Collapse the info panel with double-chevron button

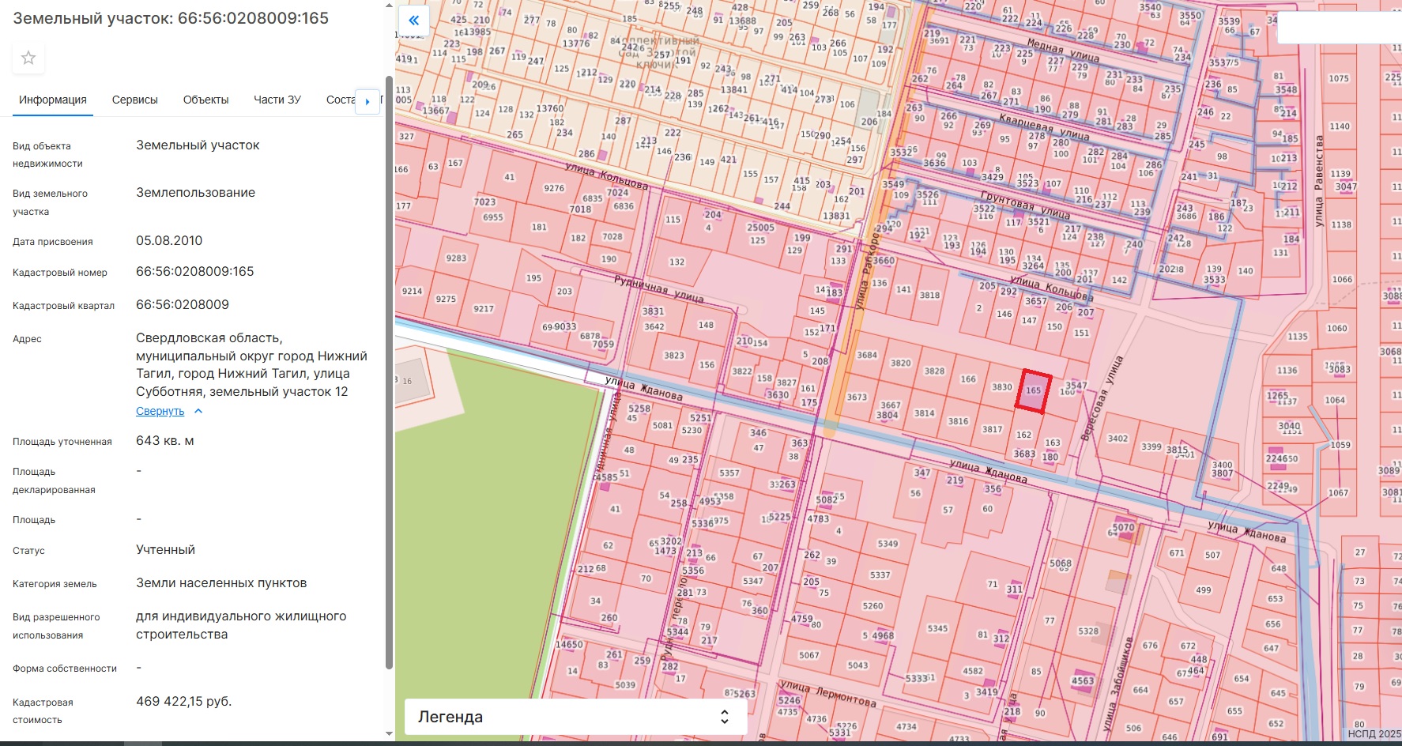point(413,21)
